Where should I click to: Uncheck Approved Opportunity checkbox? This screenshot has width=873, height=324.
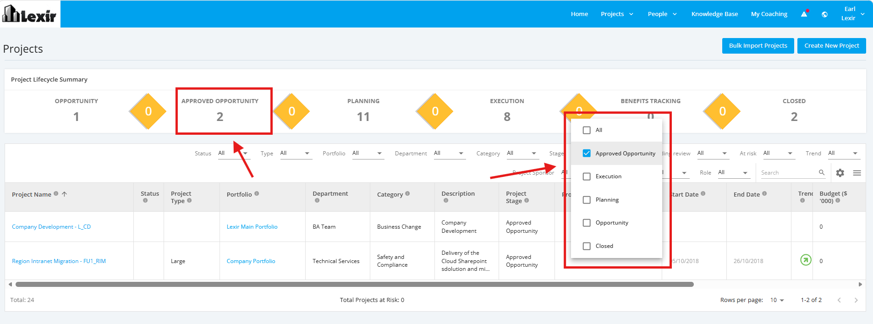(587, 153)
